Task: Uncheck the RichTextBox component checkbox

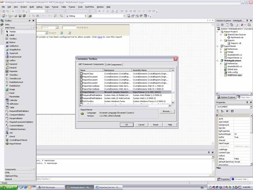Action: pyautogui.click(x=81, y=101)
